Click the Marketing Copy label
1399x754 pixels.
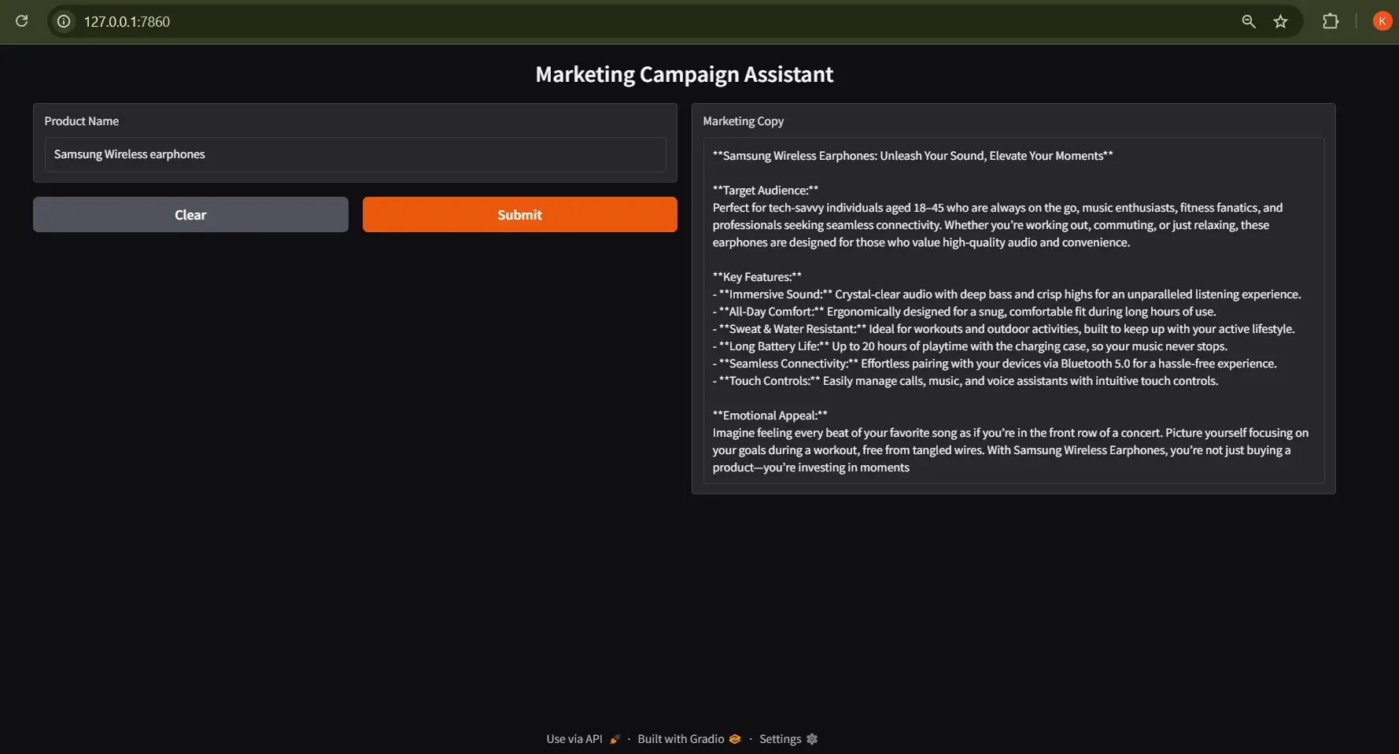pyautogui.click(x=743, y=121)
